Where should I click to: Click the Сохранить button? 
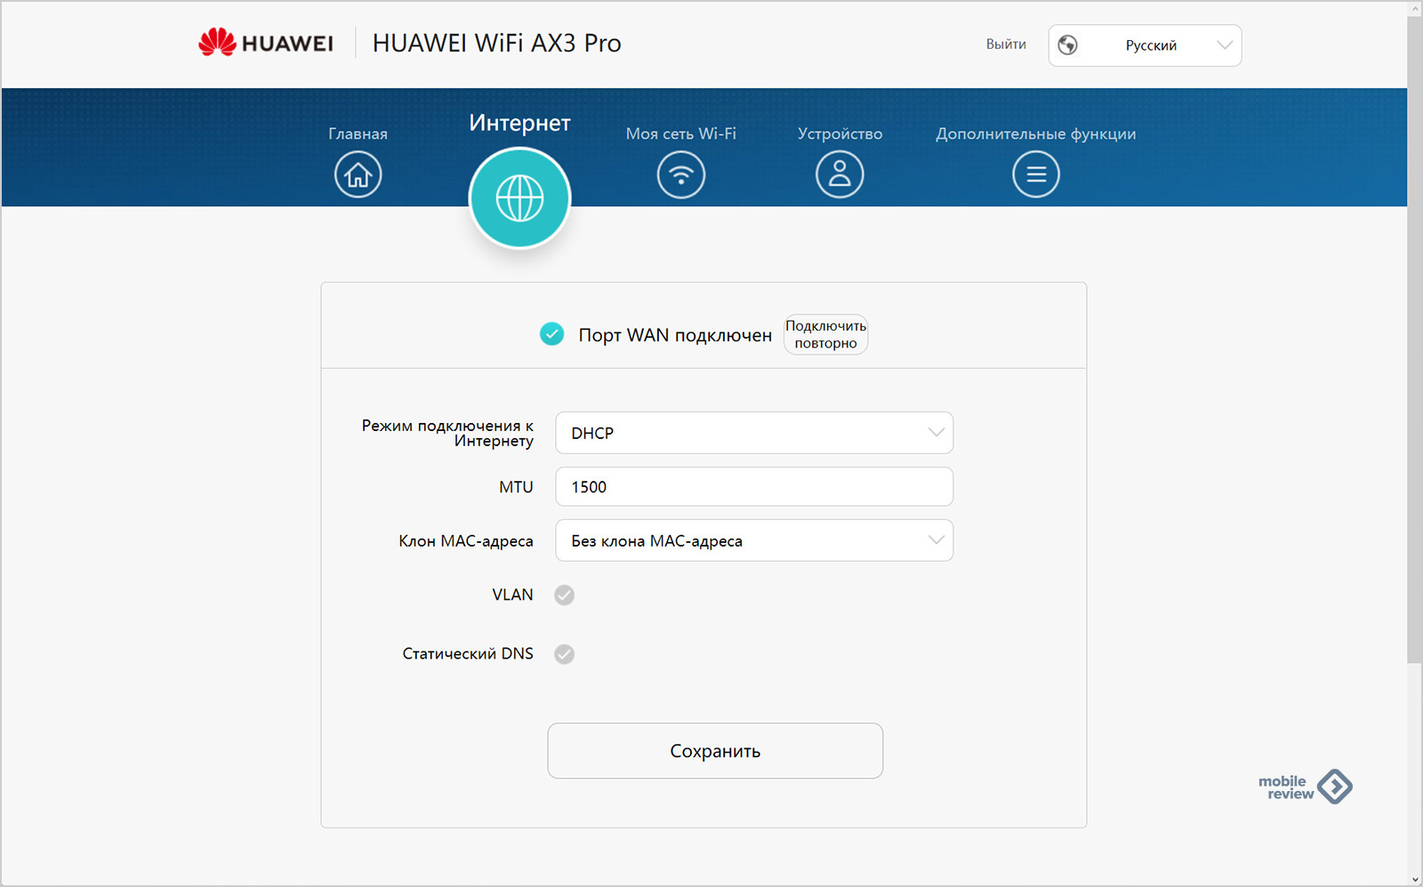(x=715, y=751)
